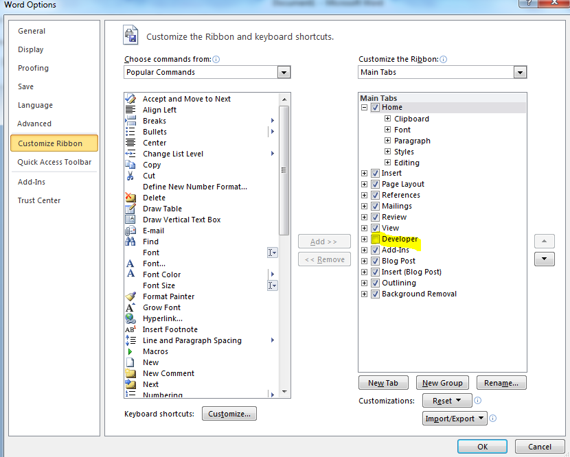Select the Cut command icon
The width and height of the screenshot is (570, 457).
coord(130,176)
